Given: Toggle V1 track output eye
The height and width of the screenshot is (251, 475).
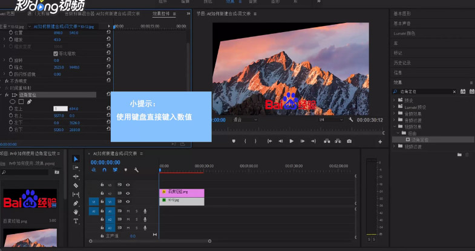Looking at the screenshot, I should click(128, 201).
